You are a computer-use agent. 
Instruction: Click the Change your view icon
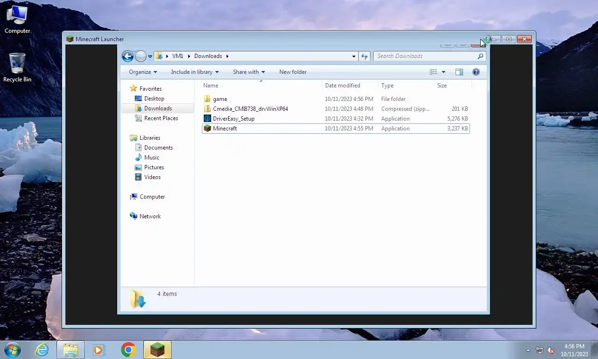pos(434,72)
